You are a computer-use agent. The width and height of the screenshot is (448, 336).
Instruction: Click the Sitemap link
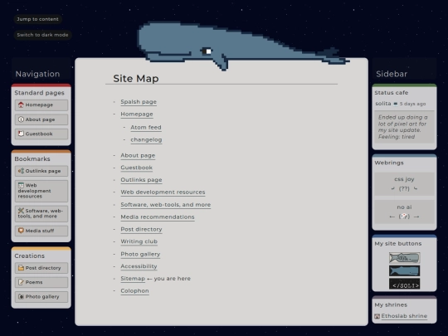pos(133,279)
